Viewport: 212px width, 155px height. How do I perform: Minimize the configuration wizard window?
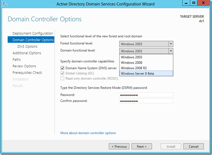[x=186, y=3]
